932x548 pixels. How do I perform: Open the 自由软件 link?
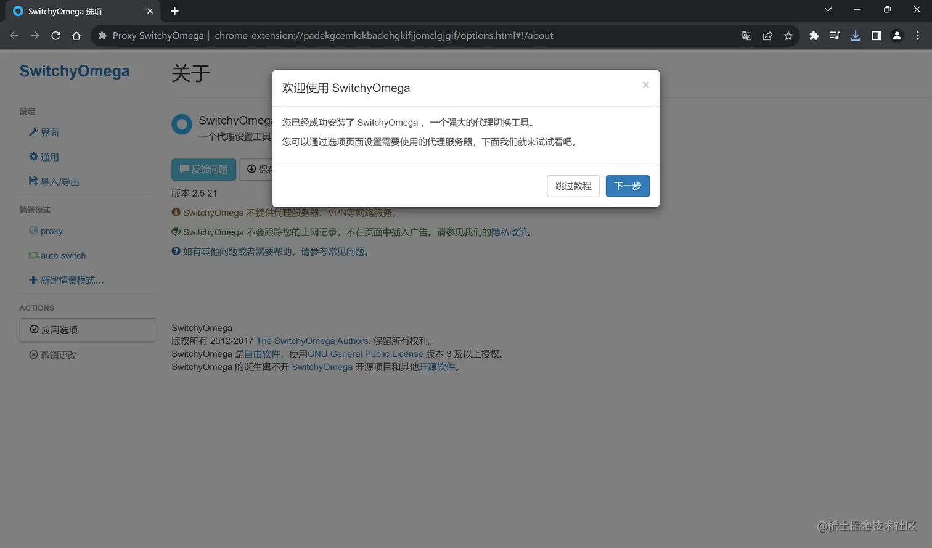[262, 354]
